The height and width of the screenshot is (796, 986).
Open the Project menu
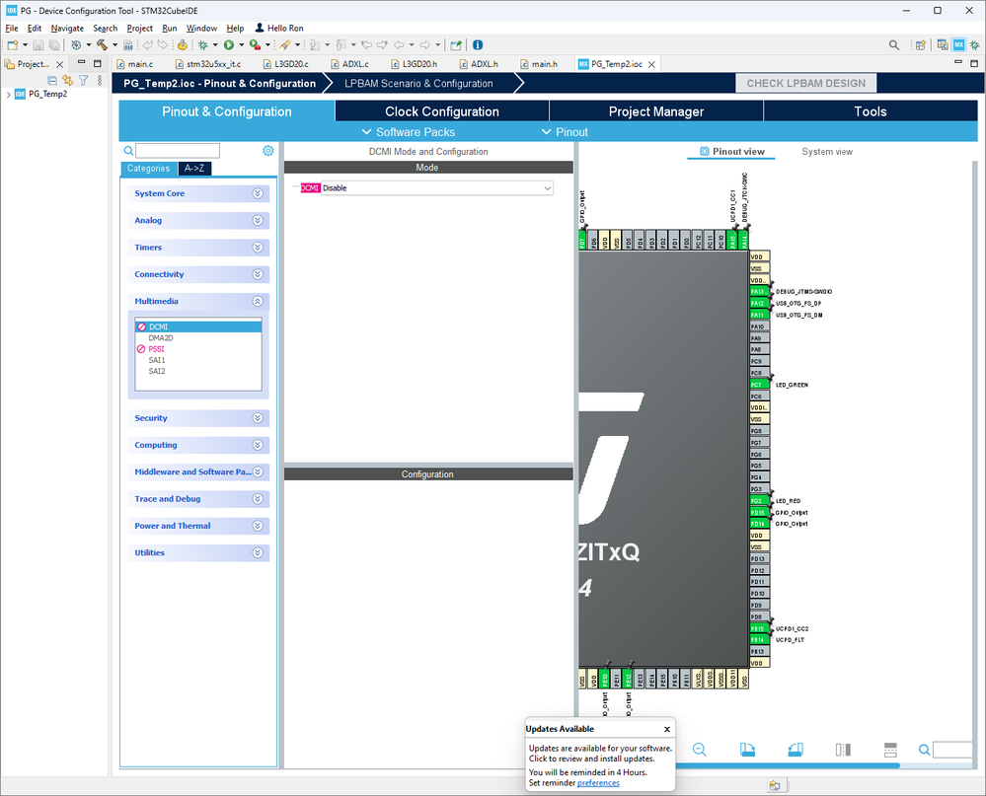pos(139,29)
